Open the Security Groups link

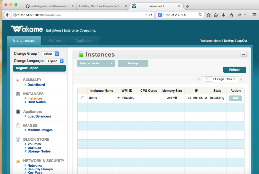pos(40,169)
